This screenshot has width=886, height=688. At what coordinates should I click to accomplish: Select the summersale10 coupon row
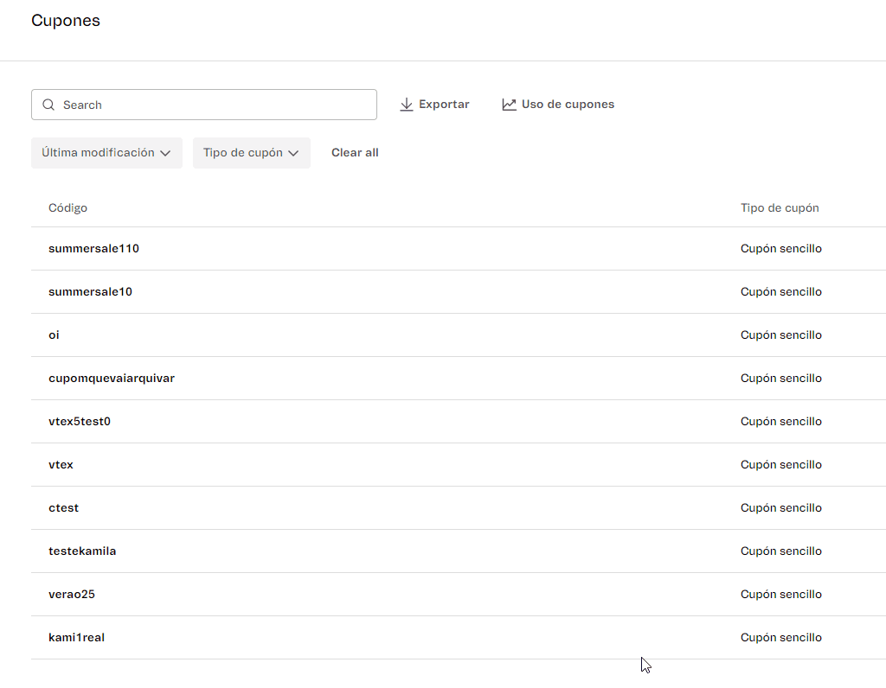[x=90, y=292]
